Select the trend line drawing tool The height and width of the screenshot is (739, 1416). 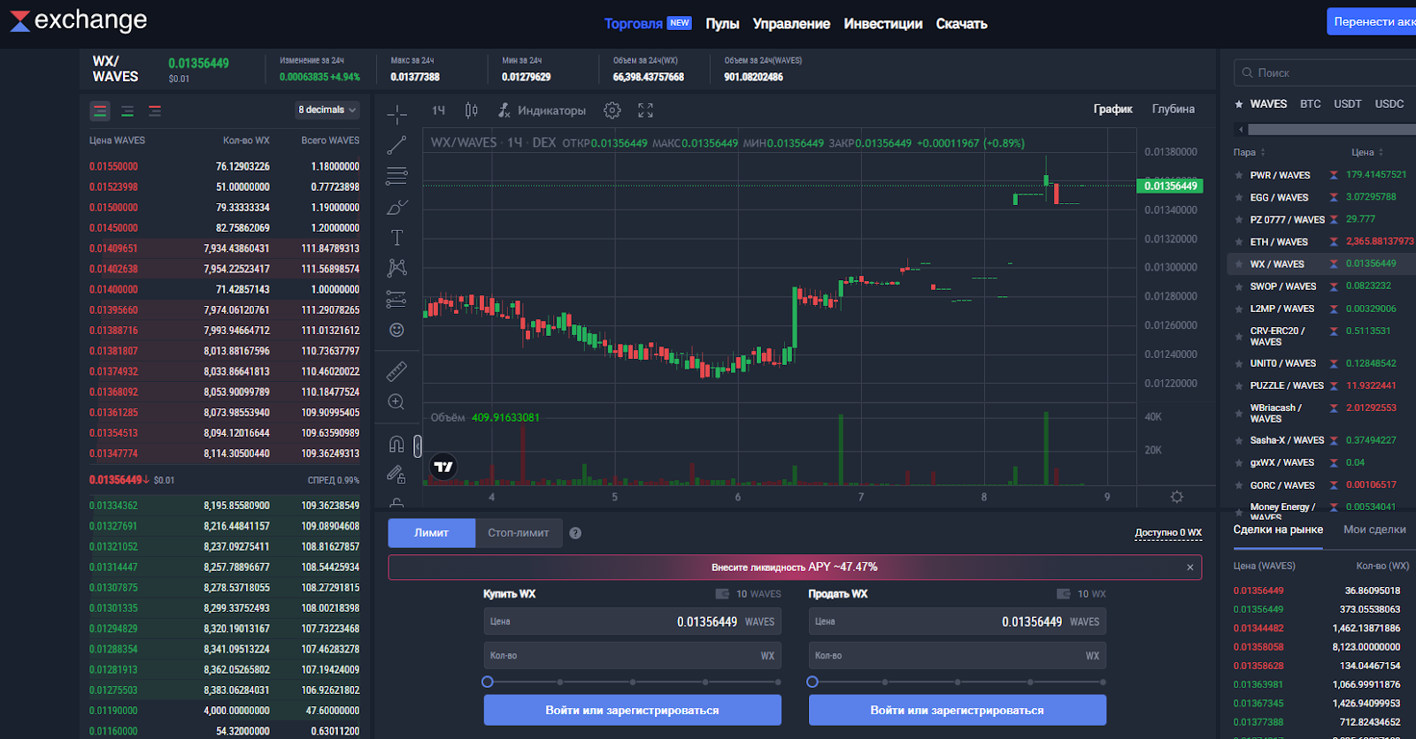pyautogui.click(x=396, y=145)
